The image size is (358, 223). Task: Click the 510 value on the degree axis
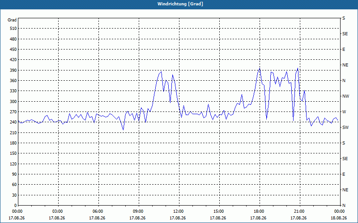click(x=13, y=29)
